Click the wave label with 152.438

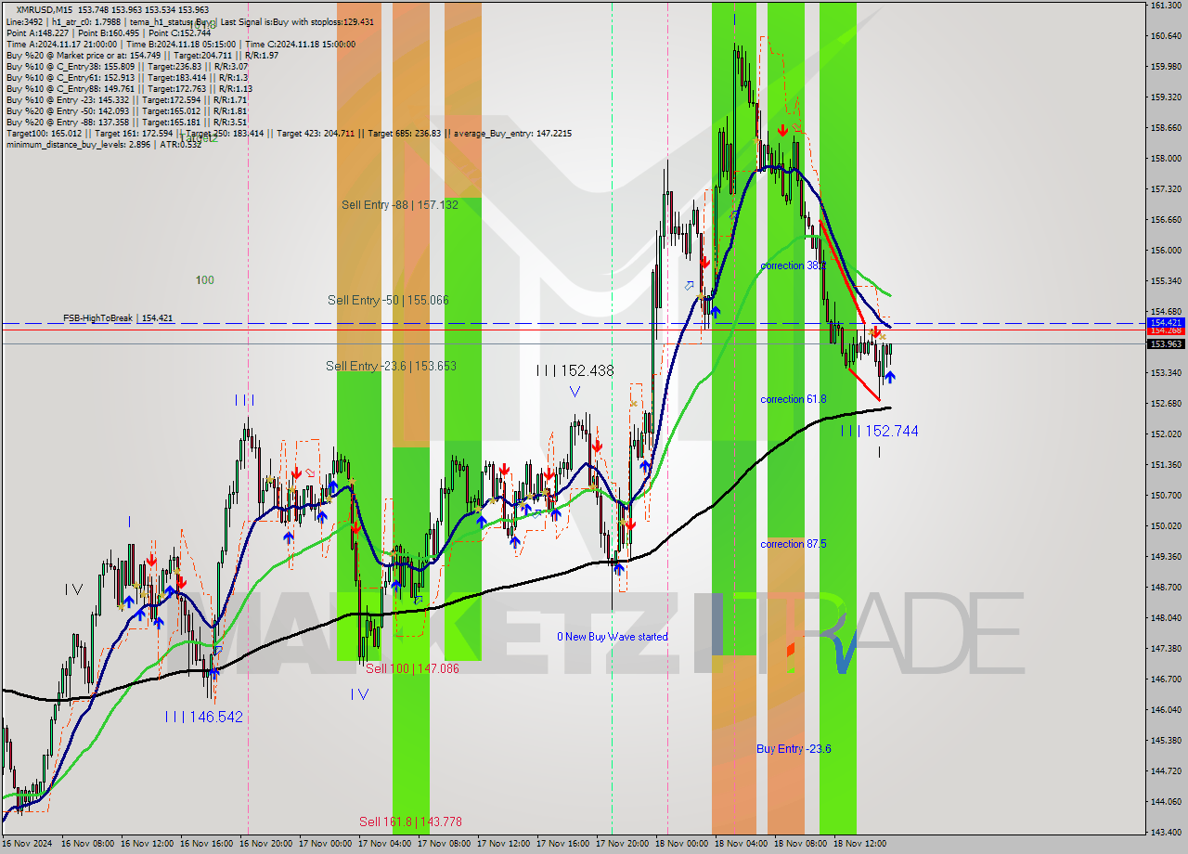tap(575, 371)
